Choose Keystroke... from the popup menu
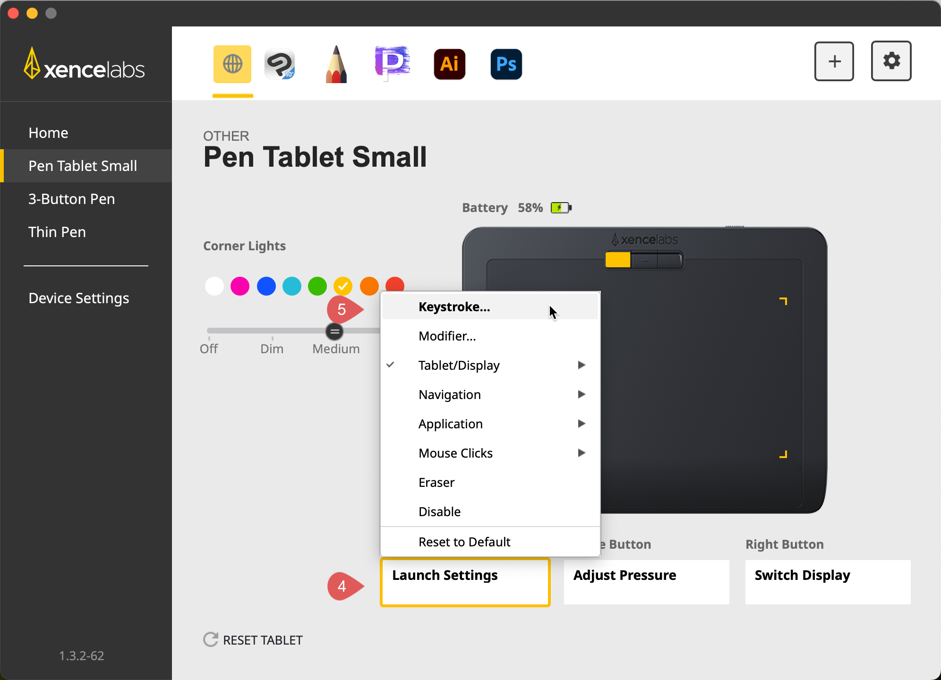Screen dimensions: 941x680 click(454, 307)
